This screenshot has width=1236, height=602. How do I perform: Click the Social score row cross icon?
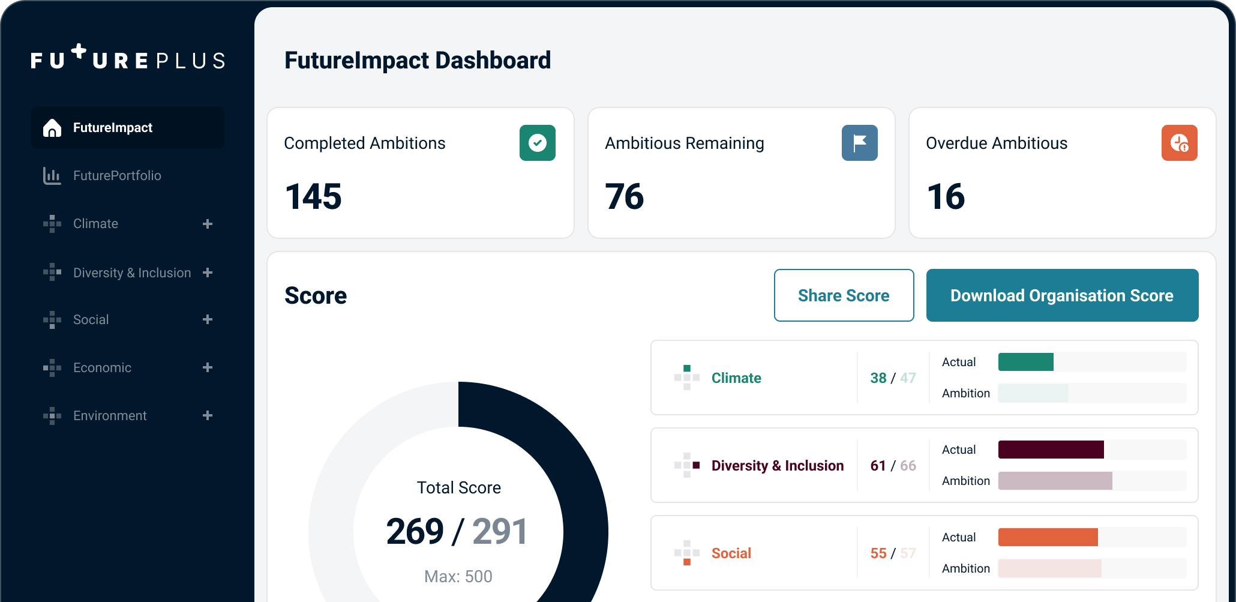click(x=687, y=553)
